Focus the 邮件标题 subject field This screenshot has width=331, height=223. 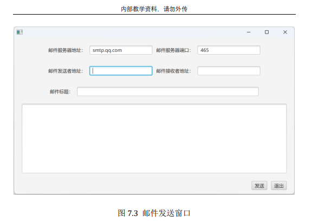(168, 91)
